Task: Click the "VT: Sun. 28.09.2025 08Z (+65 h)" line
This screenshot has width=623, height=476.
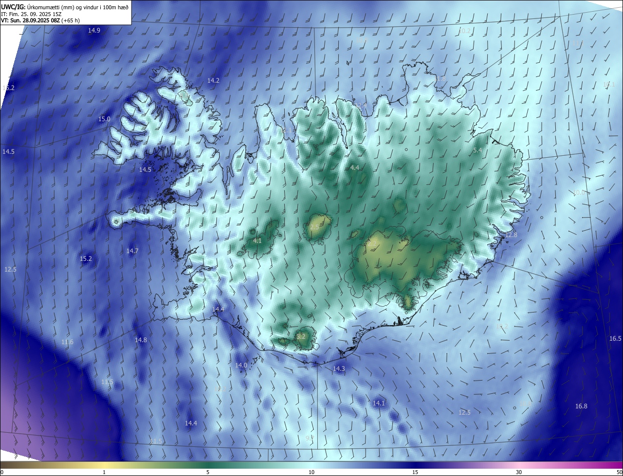Action: click(41, 20)
